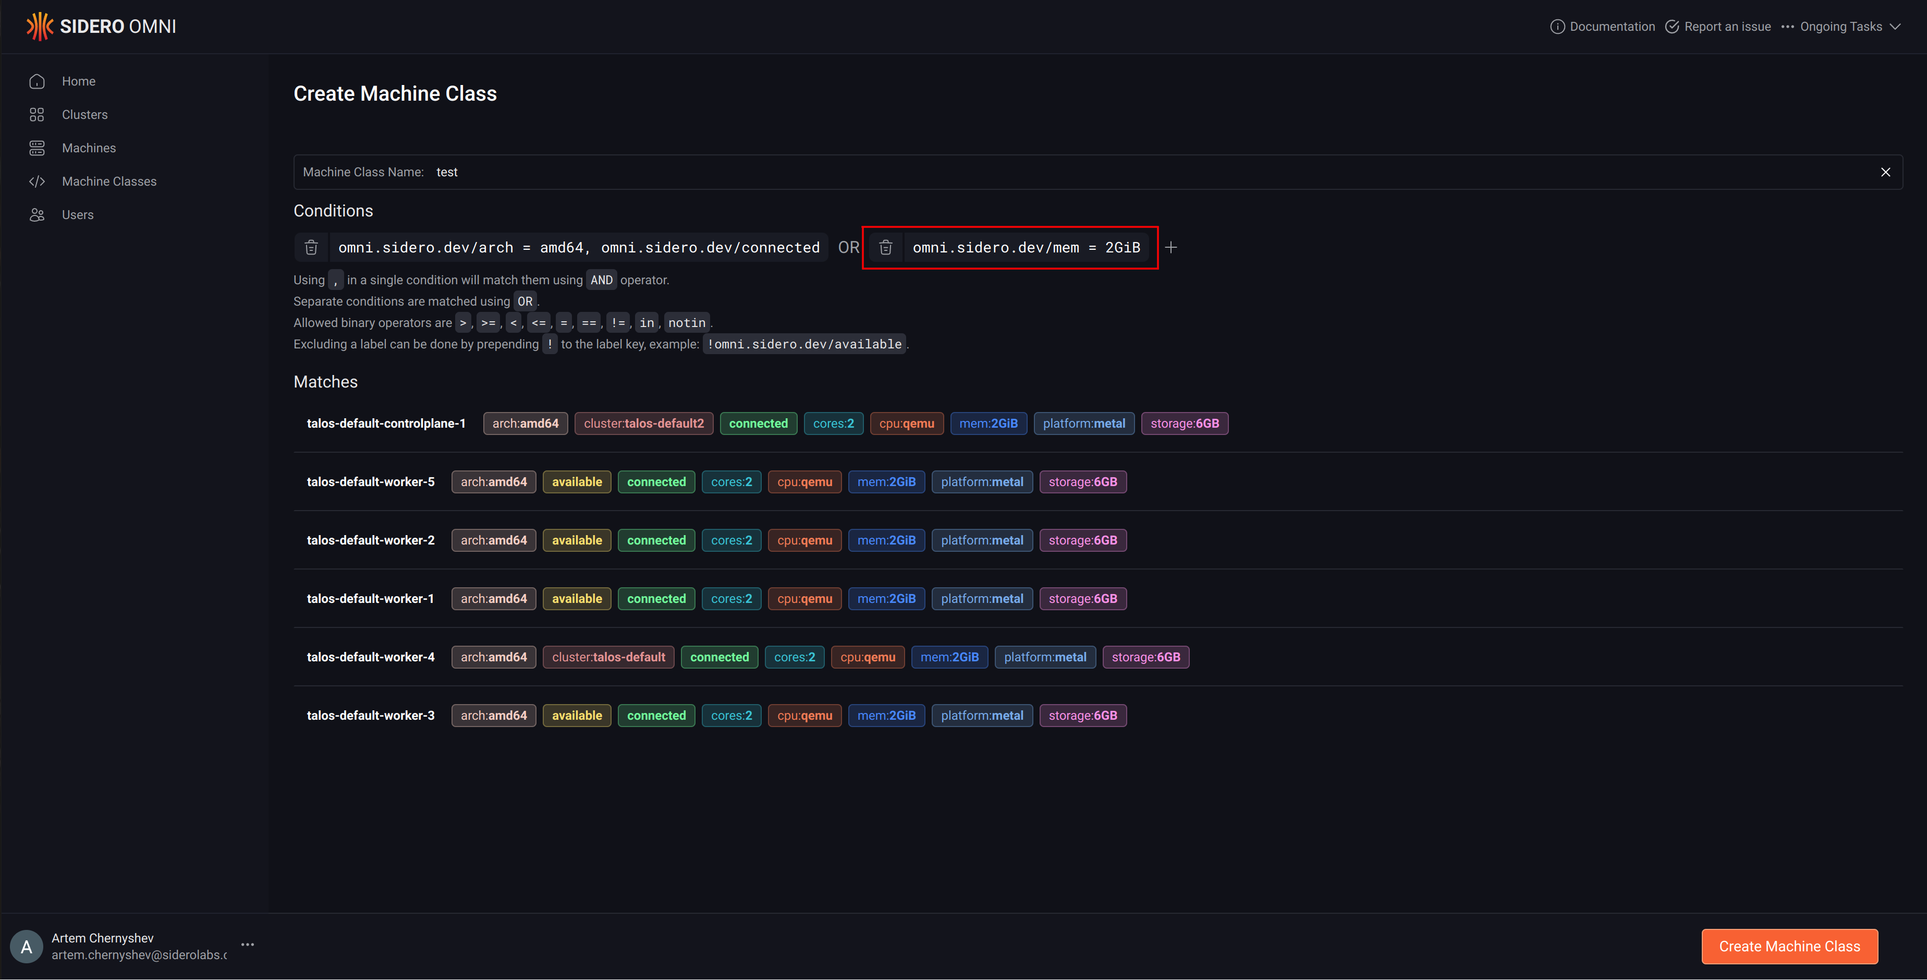Viewport: 1927px width, 980px height.
Task: Clear the machine class name field
Action: pyautogui.click(x=1885, y=172)
